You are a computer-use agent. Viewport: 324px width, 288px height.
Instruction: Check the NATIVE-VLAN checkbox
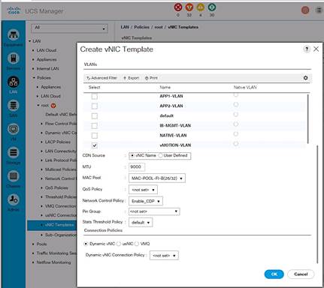pyautogui.click(x=95, y=136)
